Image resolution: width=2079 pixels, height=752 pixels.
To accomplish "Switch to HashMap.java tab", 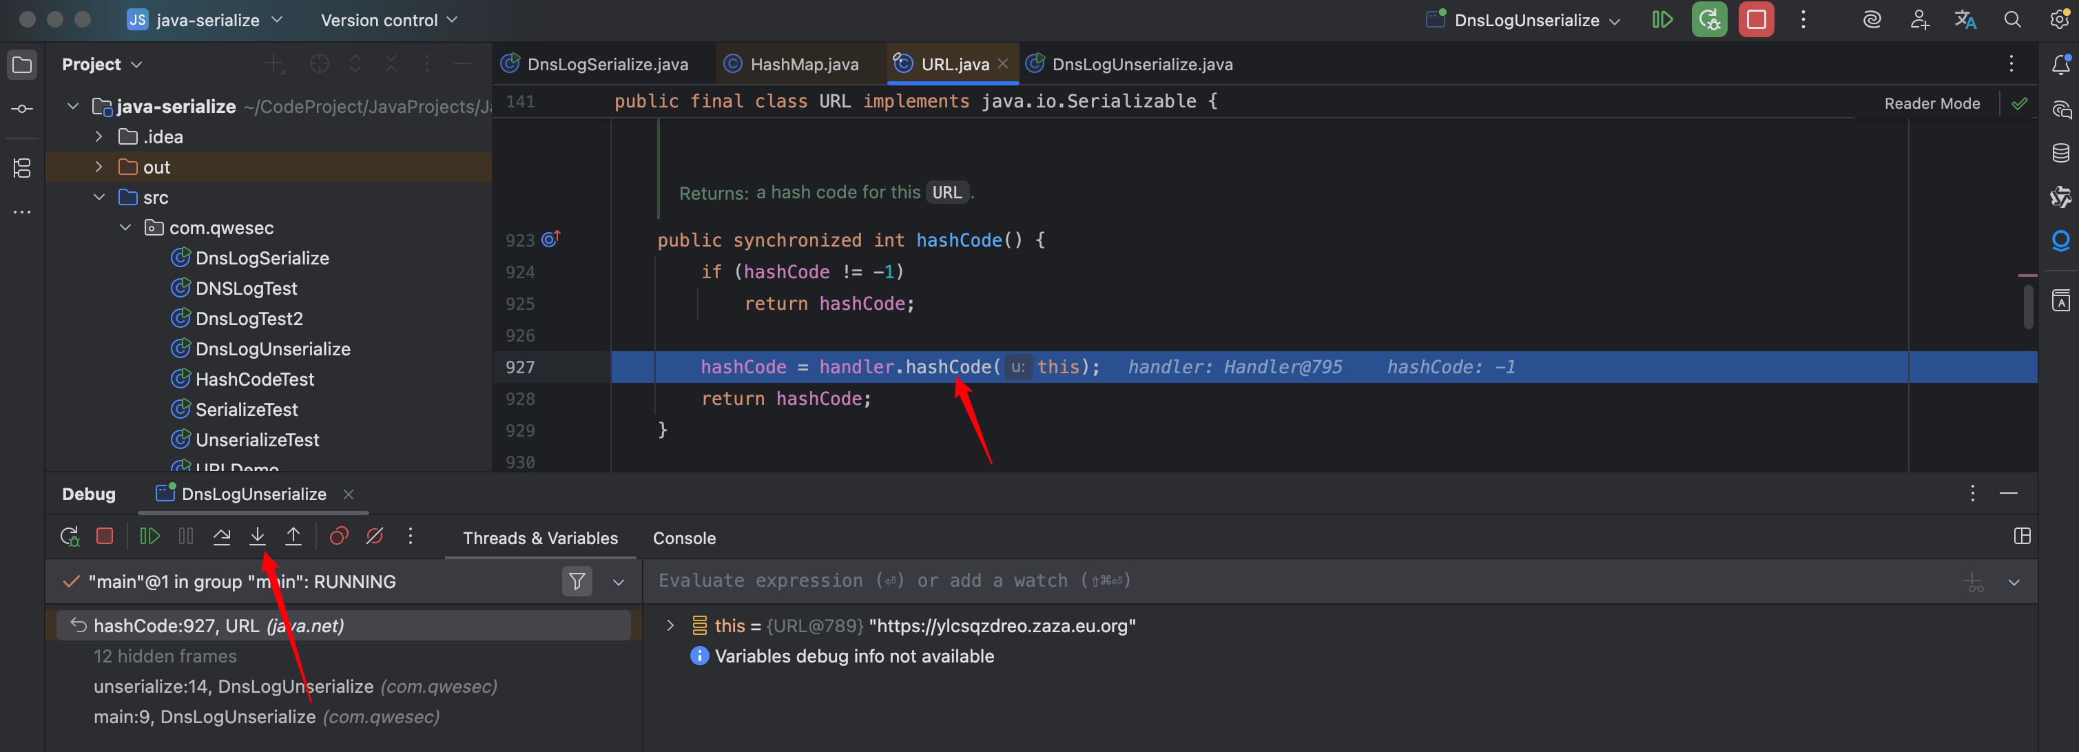I will point(803,65).
